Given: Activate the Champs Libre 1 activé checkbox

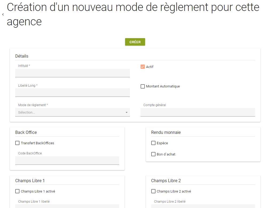Looking at the screenshot, I should pos(17,191).
